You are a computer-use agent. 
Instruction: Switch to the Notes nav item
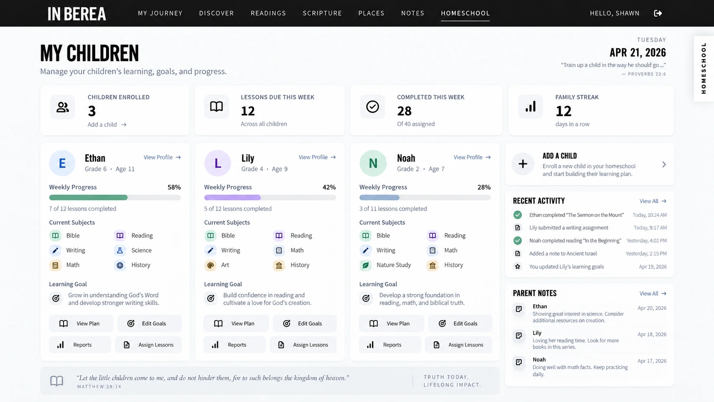coord(413,13)
